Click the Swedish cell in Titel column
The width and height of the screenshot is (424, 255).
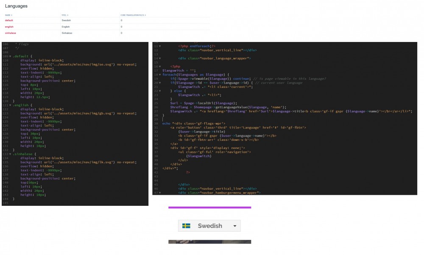[66, 20]
